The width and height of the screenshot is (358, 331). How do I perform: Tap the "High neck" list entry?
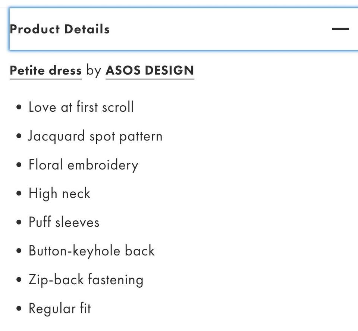pyautogui.click(x=59, y=194)
